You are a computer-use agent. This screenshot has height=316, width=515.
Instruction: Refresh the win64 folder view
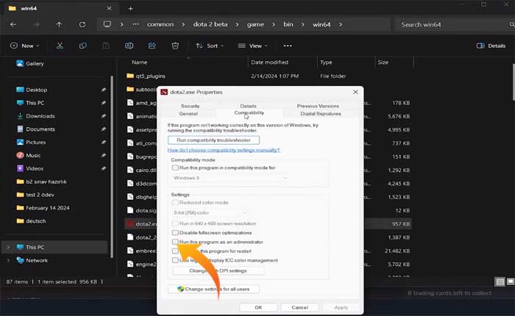coord(82,24)
